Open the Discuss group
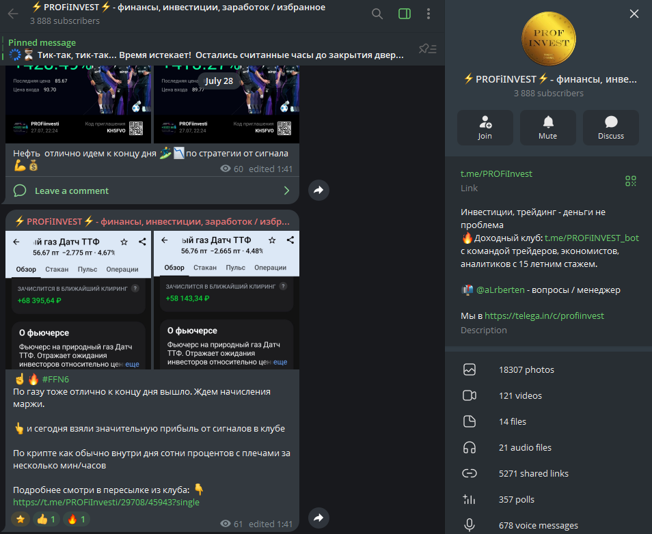The height and width of the screenshot is (534, 652). click(610, 128)
